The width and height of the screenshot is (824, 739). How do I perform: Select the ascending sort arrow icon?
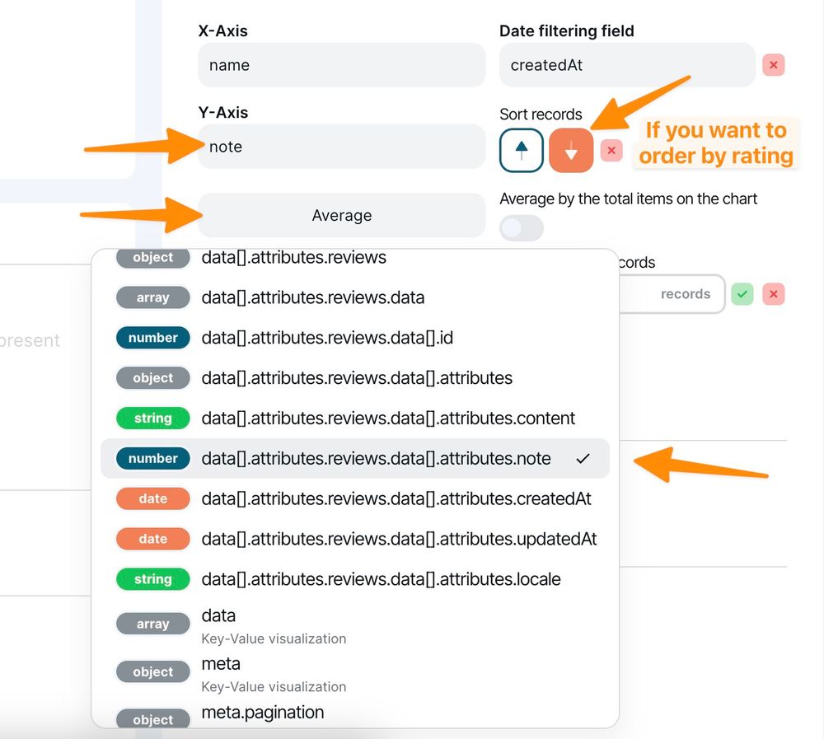tap(521, 150)
